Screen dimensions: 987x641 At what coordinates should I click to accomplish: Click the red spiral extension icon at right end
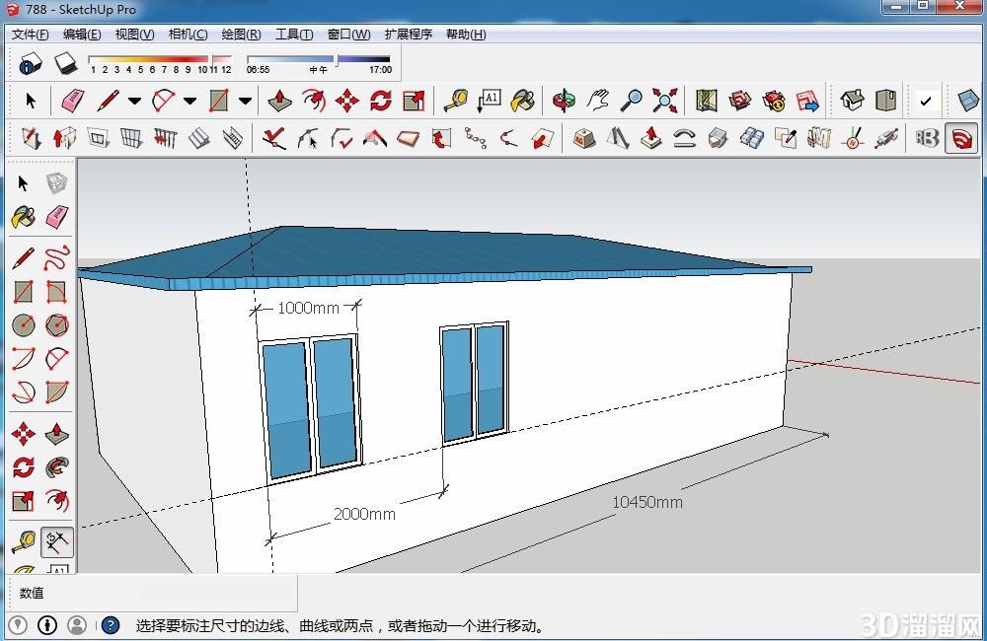961,138
